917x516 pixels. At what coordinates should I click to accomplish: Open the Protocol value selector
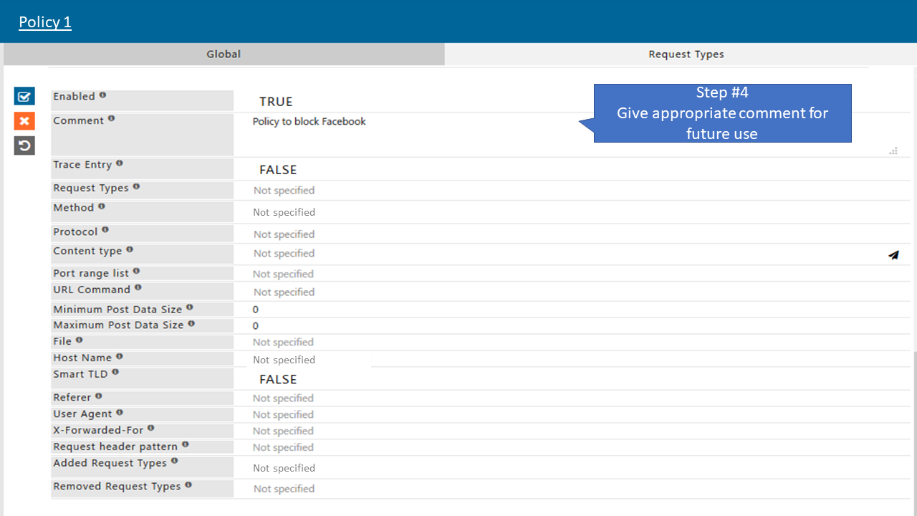pos(284,234)
